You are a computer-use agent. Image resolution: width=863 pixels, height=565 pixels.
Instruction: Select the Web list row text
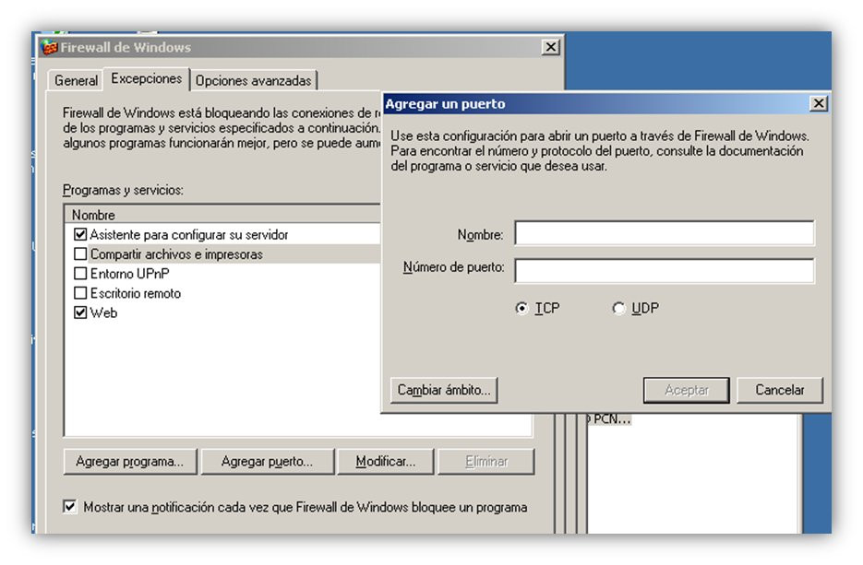pyautogui.click(x=103, y=312)
